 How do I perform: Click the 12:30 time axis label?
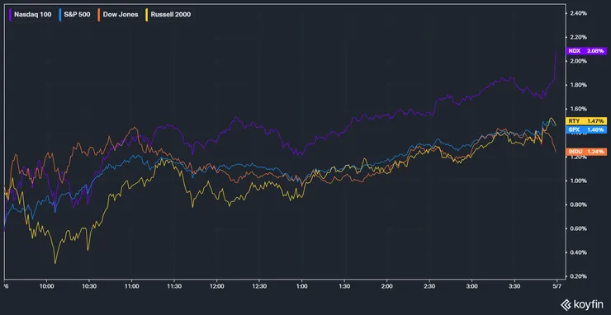259,286
